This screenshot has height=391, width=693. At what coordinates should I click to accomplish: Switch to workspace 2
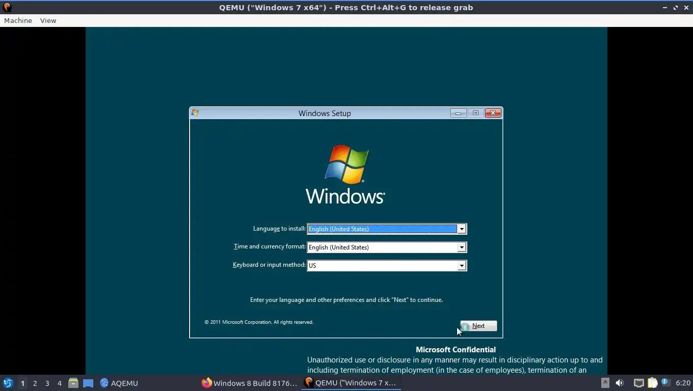tap(35, 383)
